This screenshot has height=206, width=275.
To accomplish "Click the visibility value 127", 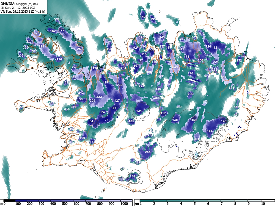I will (117, 101).
